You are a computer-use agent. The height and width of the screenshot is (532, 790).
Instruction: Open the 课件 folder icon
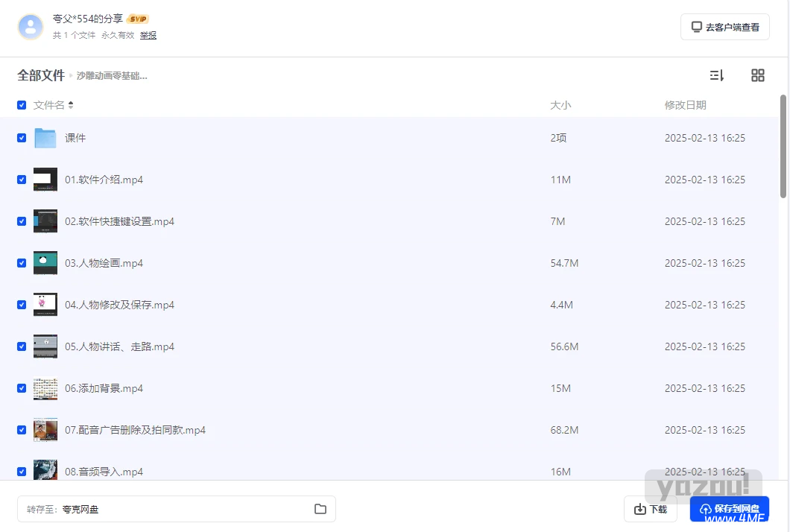point(45,138)
